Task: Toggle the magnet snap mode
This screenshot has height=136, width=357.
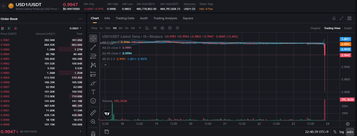Action: pyautogui.click(x=93, y=133)
